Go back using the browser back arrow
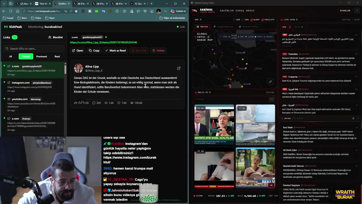 (4, 11)
